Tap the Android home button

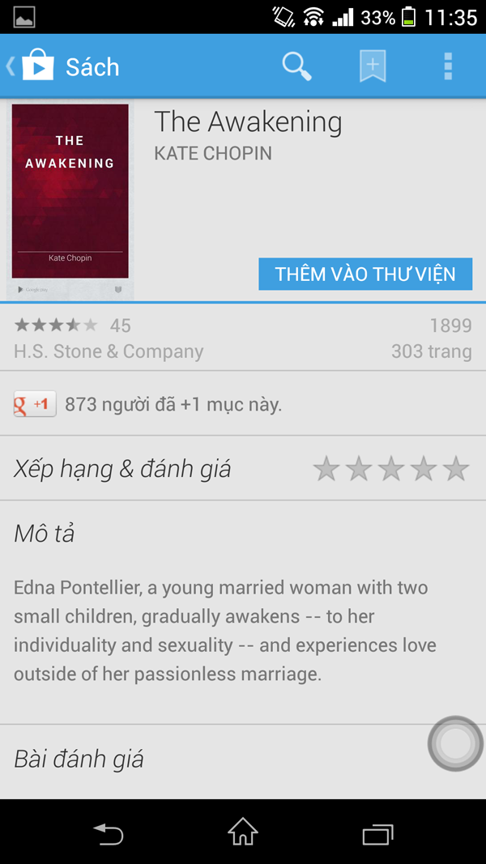pyautogui.click(x=243, y=832)
